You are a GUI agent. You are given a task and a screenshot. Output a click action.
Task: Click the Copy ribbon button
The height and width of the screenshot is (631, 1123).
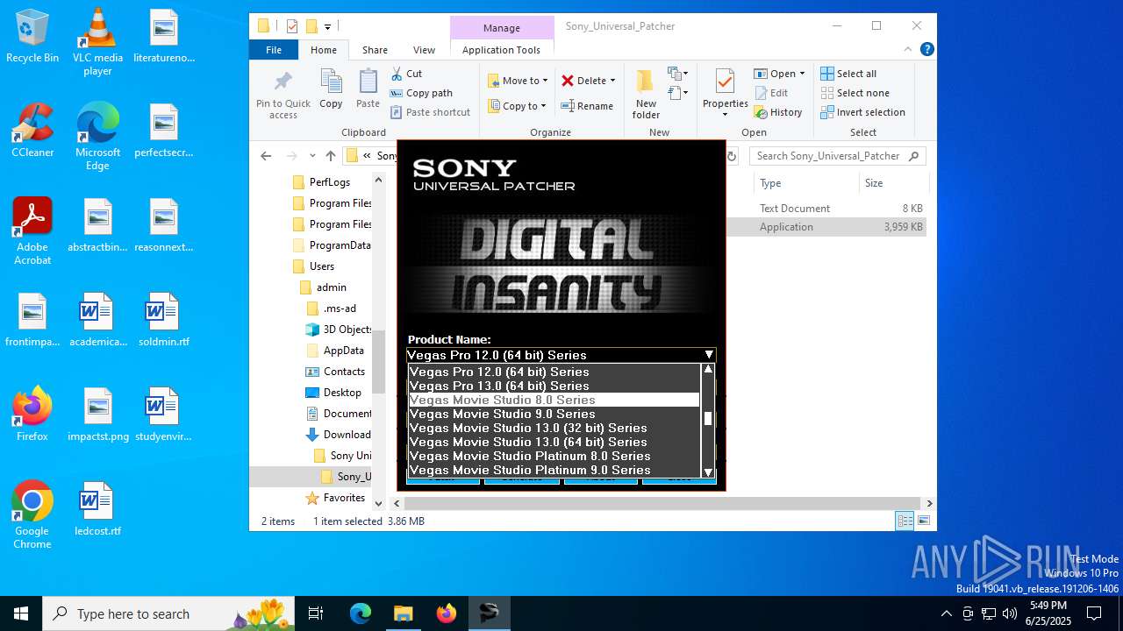[x=331, y=89]
